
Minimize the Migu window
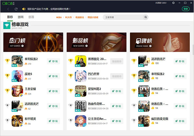pos(179,3)
